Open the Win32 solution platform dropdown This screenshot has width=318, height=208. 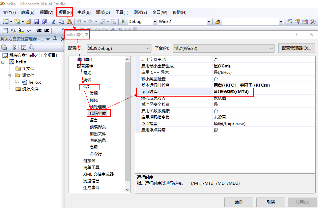(x=209, y=22)
